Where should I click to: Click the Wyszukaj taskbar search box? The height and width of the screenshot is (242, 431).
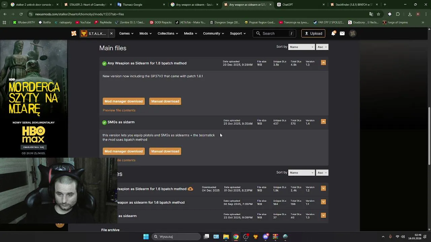[x=176, y=237]
